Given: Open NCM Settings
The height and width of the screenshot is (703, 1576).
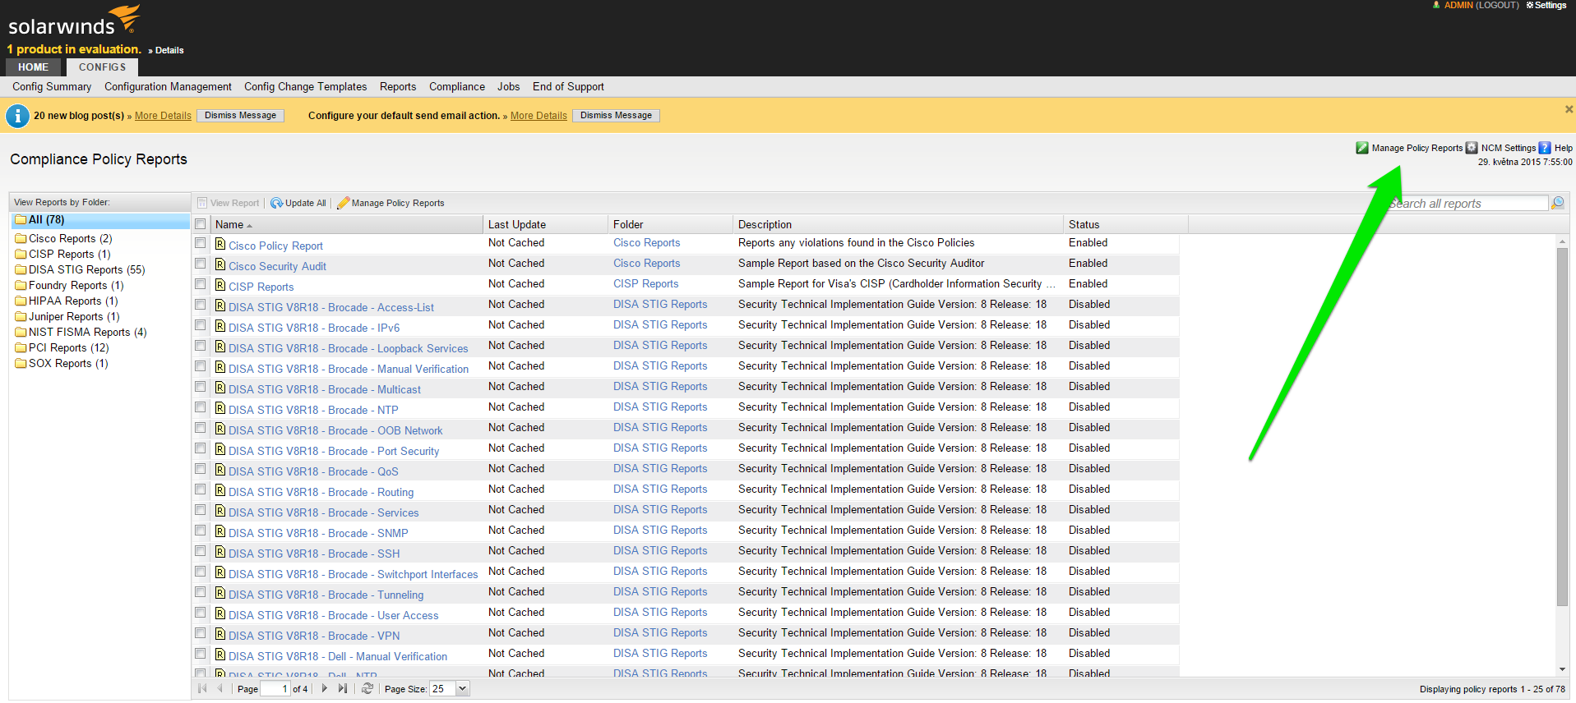Looking at the screenshot, I should 1500,148.
